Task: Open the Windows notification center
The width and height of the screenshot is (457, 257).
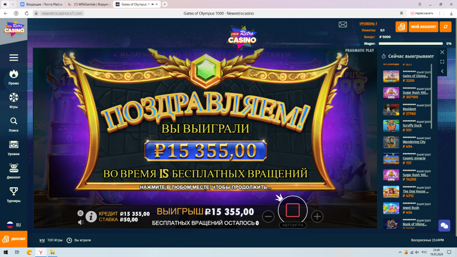Action: click(449, 252)
